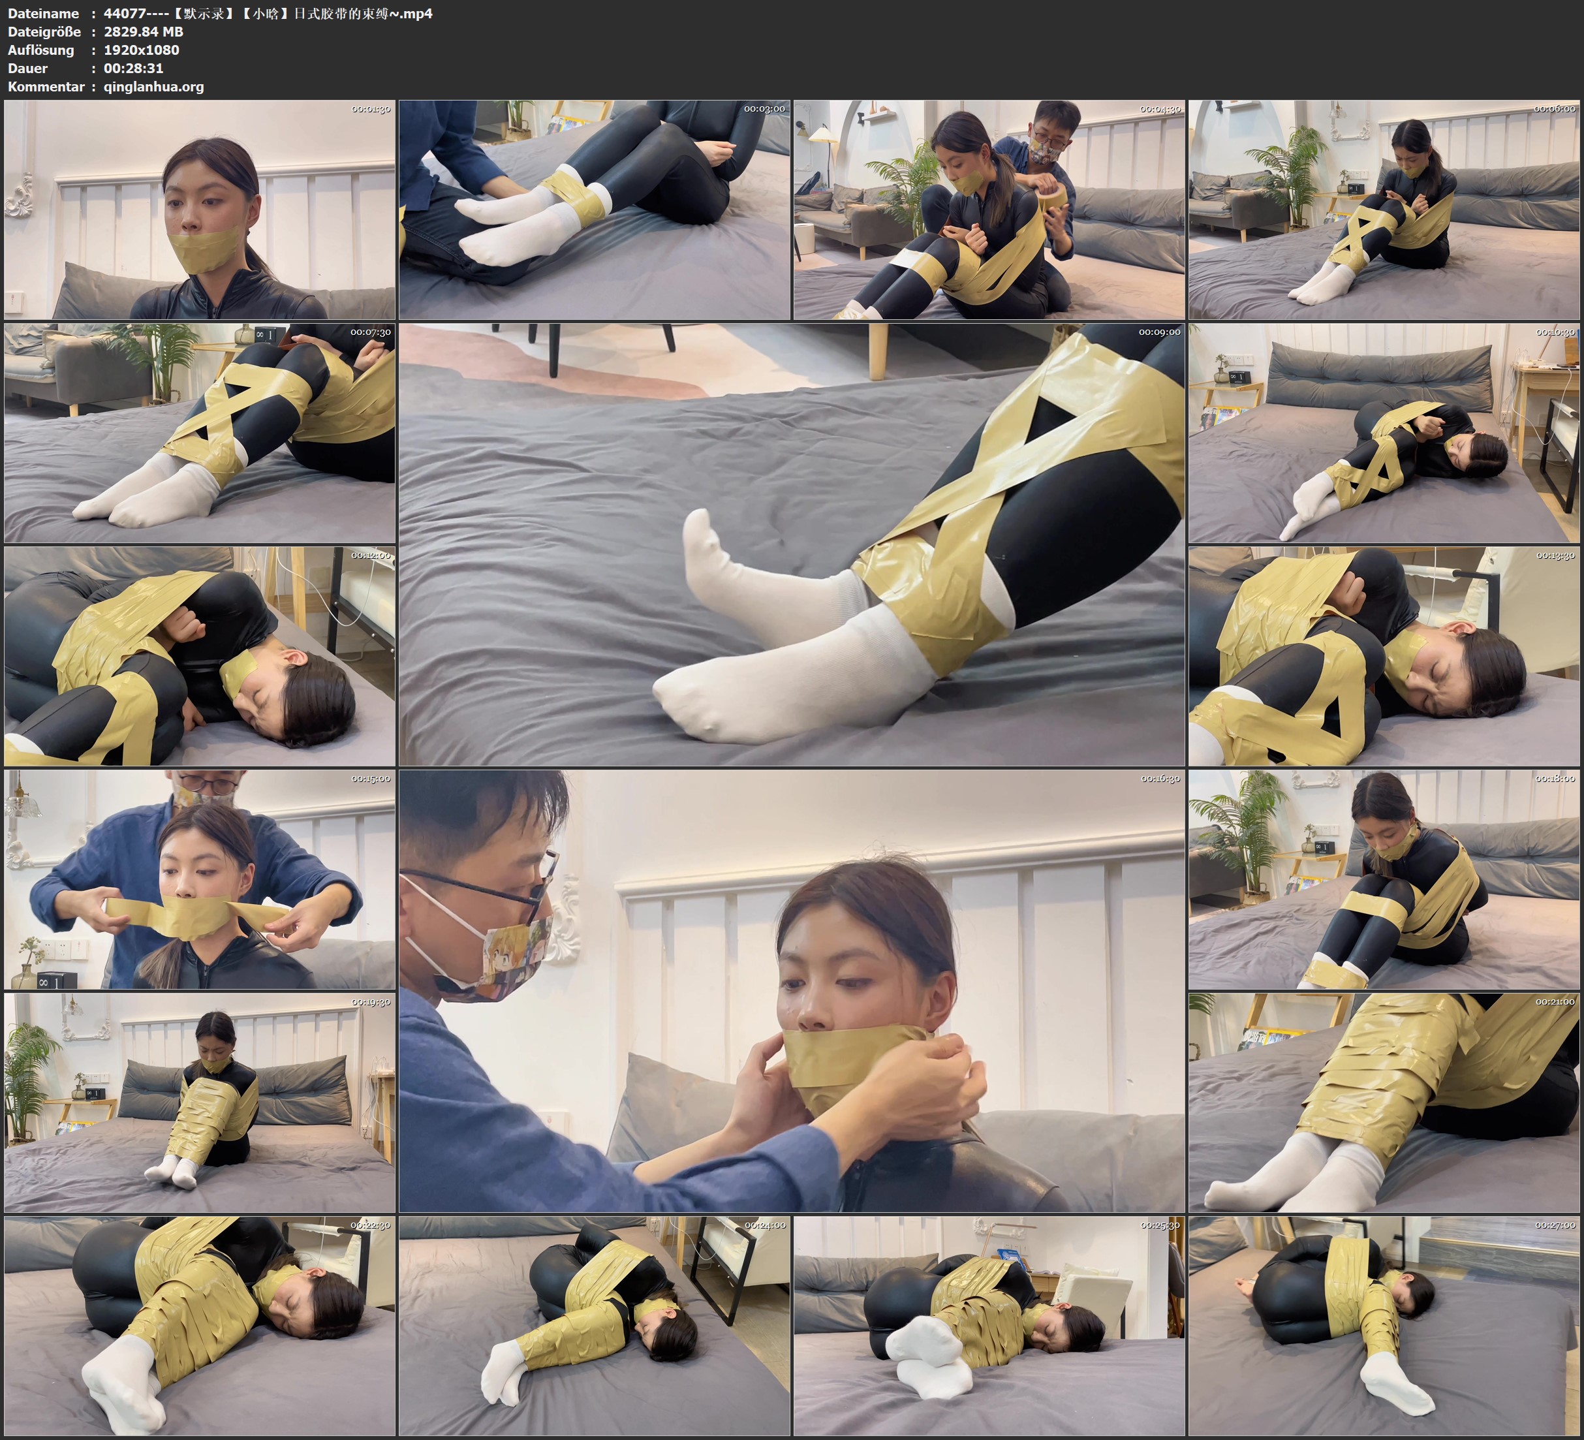This screenshot has height=1440, width=1584.
Task: Click the frame marked 00:06:00
Action: pyautogui.click(x=1384, y=210)
